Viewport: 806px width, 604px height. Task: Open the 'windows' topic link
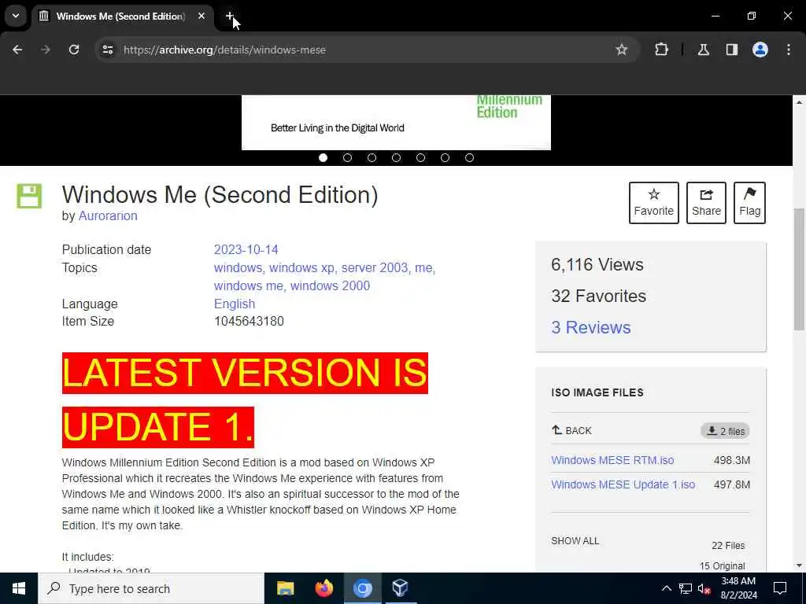[x=238, y=267]
